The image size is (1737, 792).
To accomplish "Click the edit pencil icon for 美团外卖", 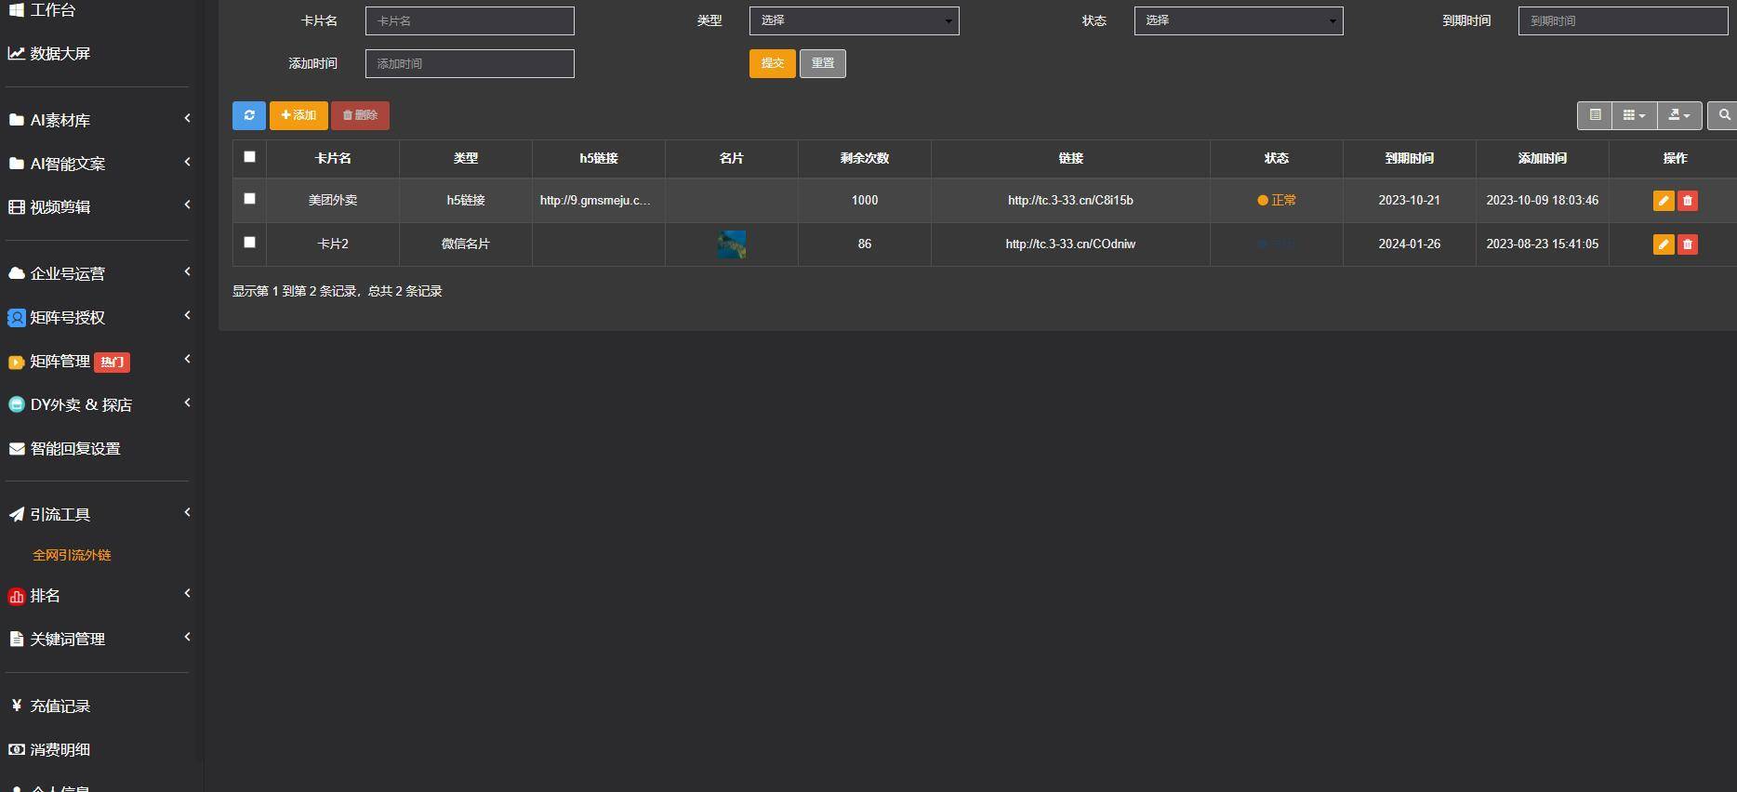I will (1663, 201).
